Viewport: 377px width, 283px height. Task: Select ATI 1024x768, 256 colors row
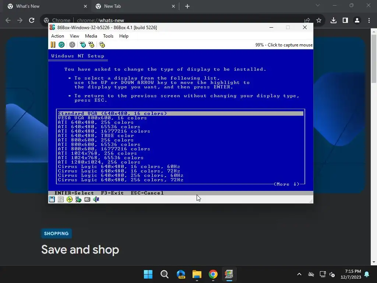pos(180,153)
